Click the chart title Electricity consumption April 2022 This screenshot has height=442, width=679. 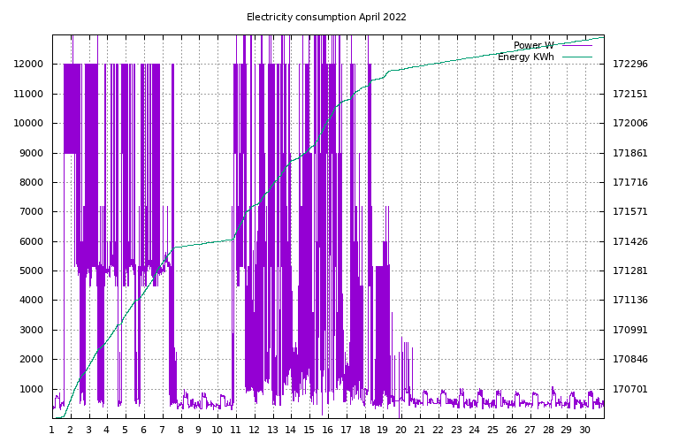[326, 17]
